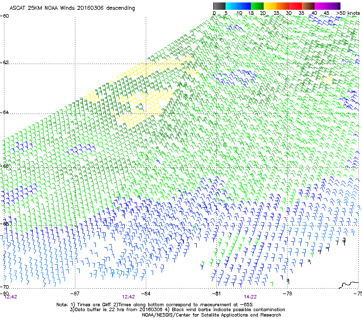Click the '-64' latitude axis label

pos(4,113)
